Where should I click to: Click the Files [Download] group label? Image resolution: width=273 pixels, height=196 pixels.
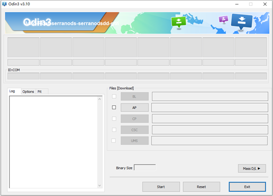pos(121,88)
